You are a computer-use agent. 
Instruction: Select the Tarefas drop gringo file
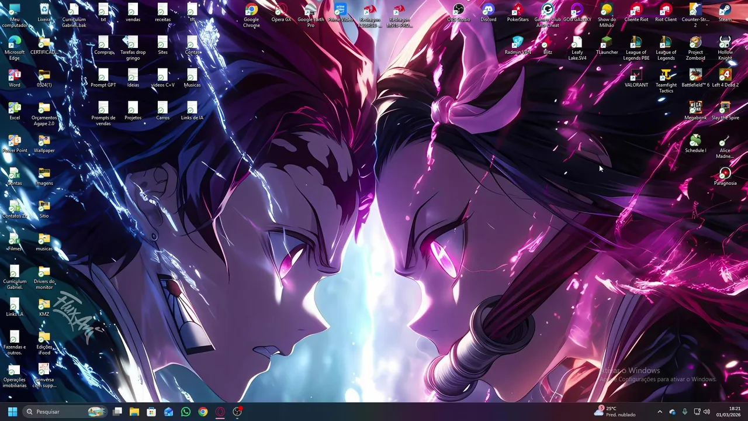click(x=133, y=49)
